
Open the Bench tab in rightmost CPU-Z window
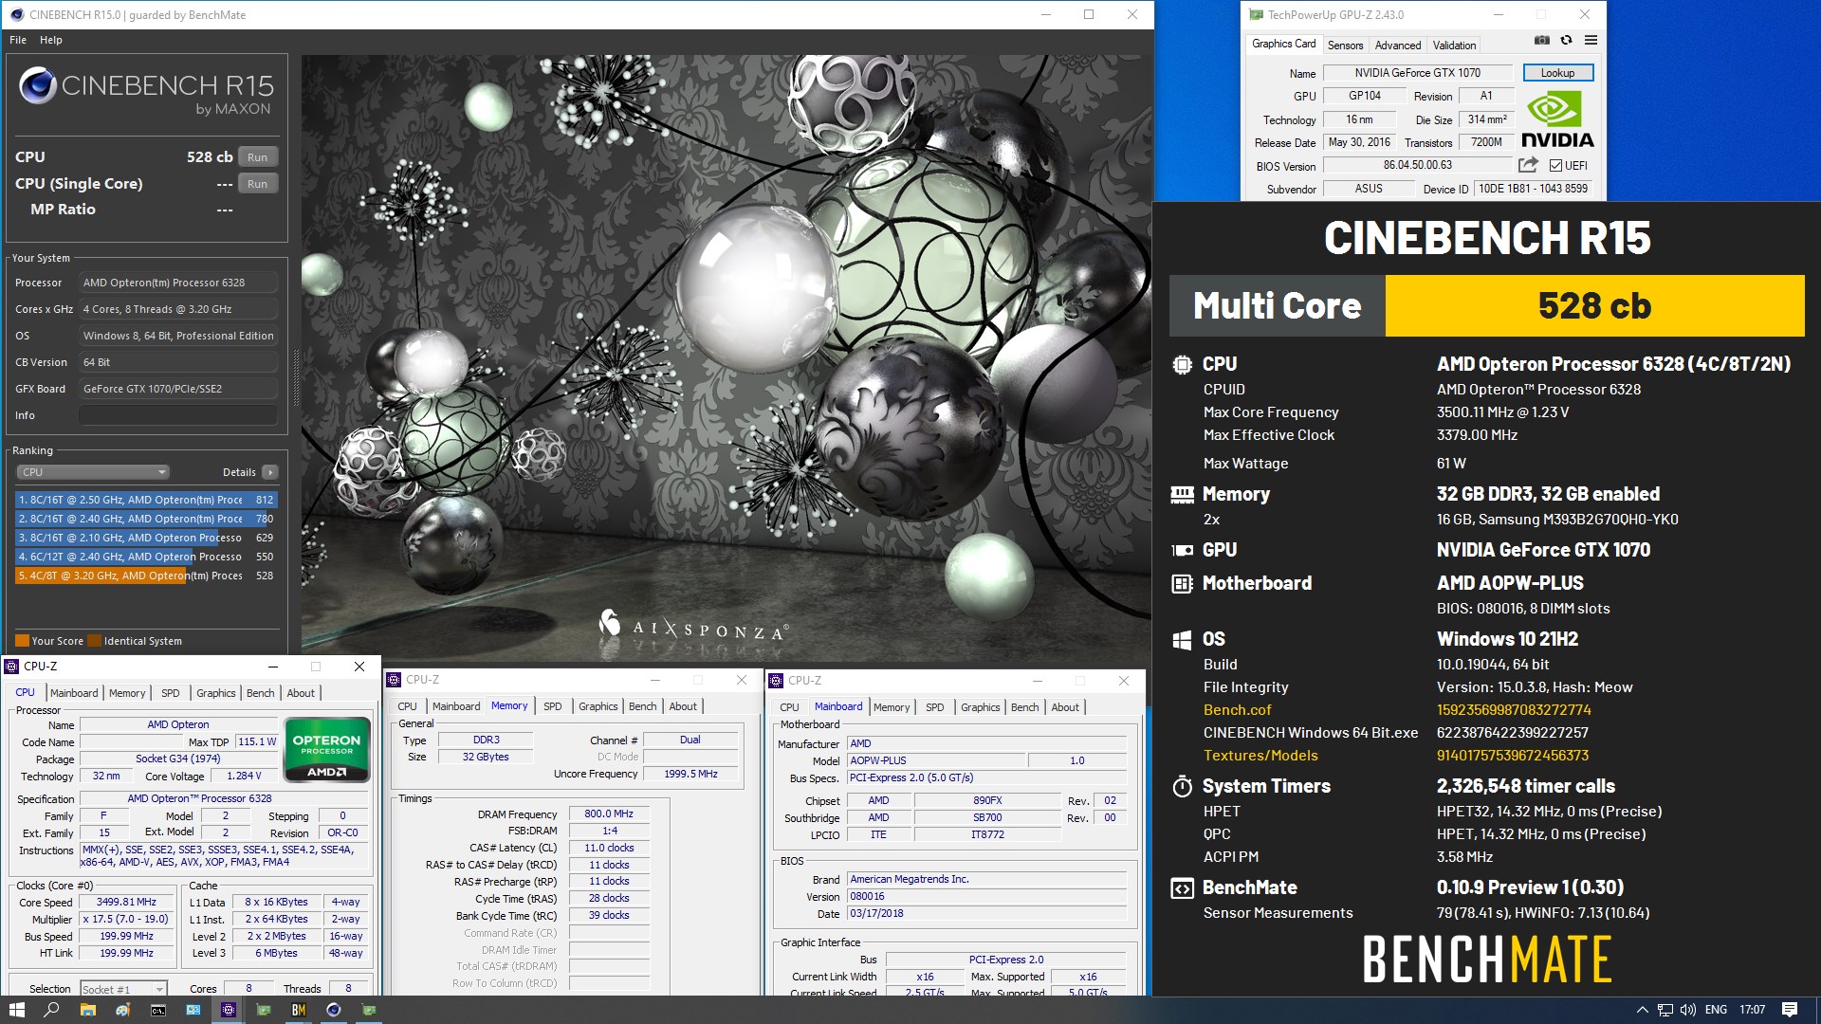click(1024, 707)
